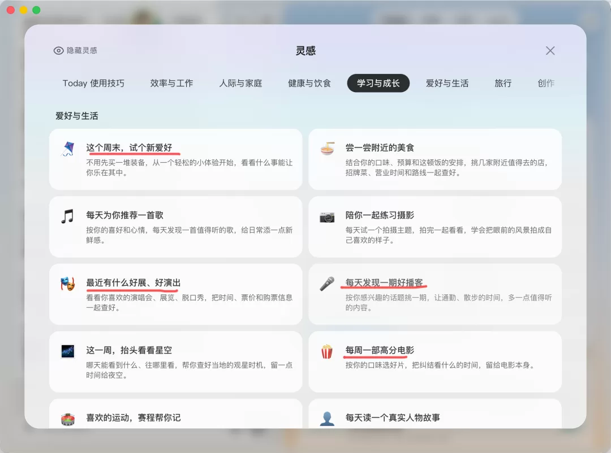Toggle 隐藏灵感 eye icon
The height and width of the screenshot is (453, 611).
58,51
